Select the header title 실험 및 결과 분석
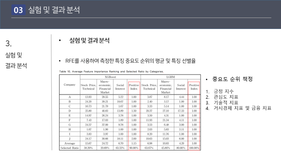The width and height of the screenshot is (281, 158). pos(54,10)
